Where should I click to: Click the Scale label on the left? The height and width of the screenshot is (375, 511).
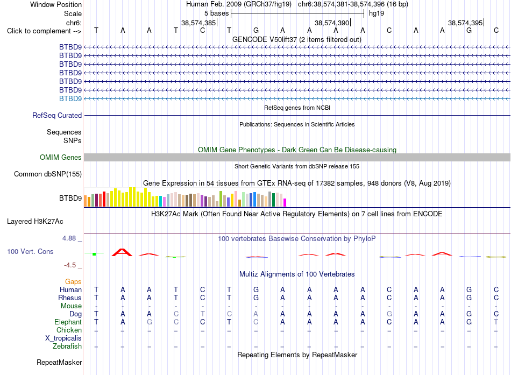point(73,13)
